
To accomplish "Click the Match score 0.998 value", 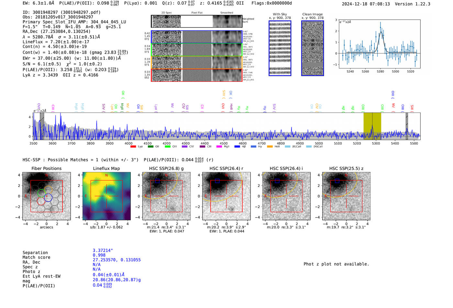I will pos(99,255).
